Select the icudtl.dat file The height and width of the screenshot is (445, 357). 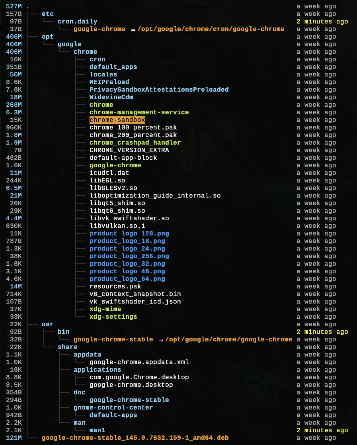(x=109, y=173)
